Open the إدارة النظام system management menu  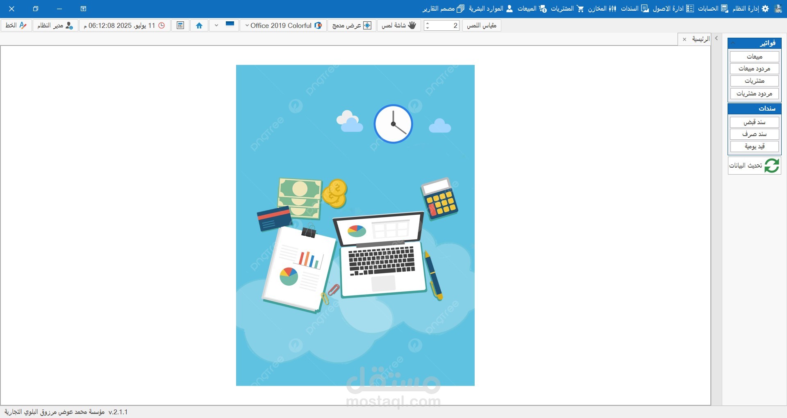751,9
